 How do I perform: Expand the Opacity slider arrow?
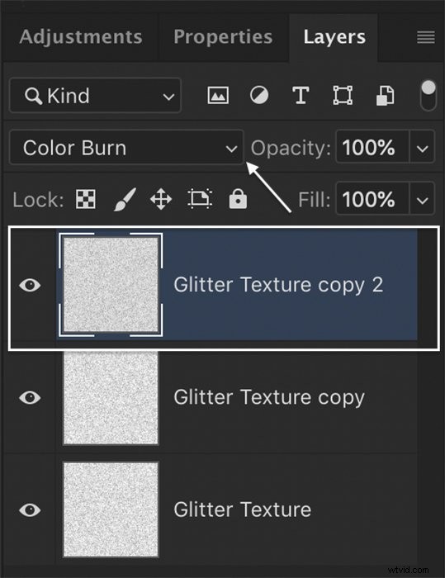coord(422,148)
